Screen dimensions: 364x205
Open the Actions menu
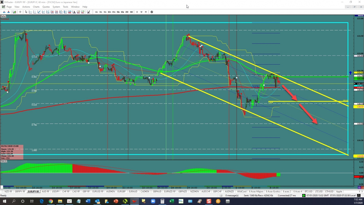coord(26,7)
